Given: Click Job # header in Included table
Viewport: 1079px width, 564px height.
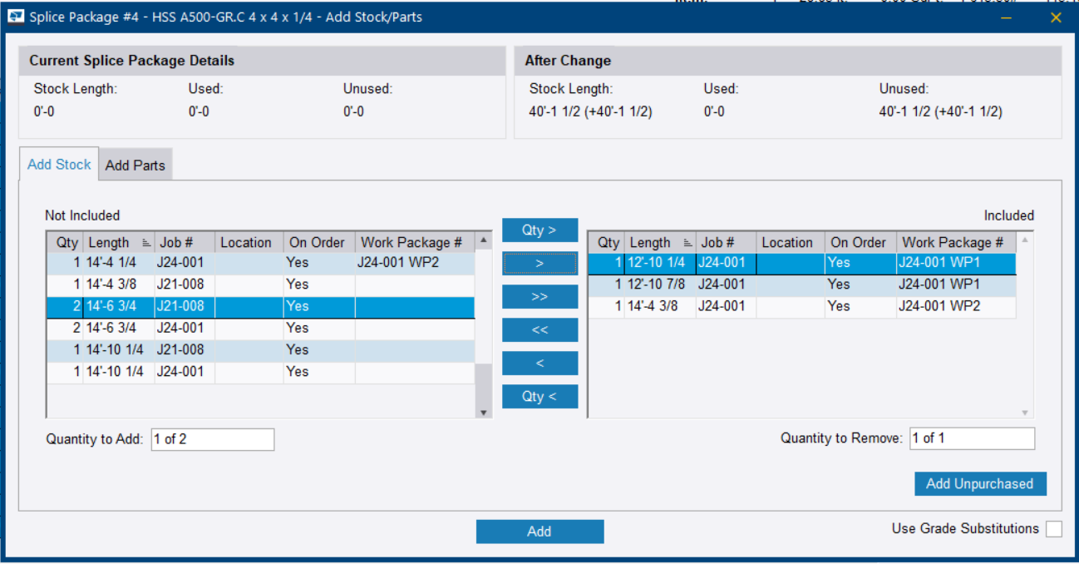Looking at the screenshot, I should [726, 243].
